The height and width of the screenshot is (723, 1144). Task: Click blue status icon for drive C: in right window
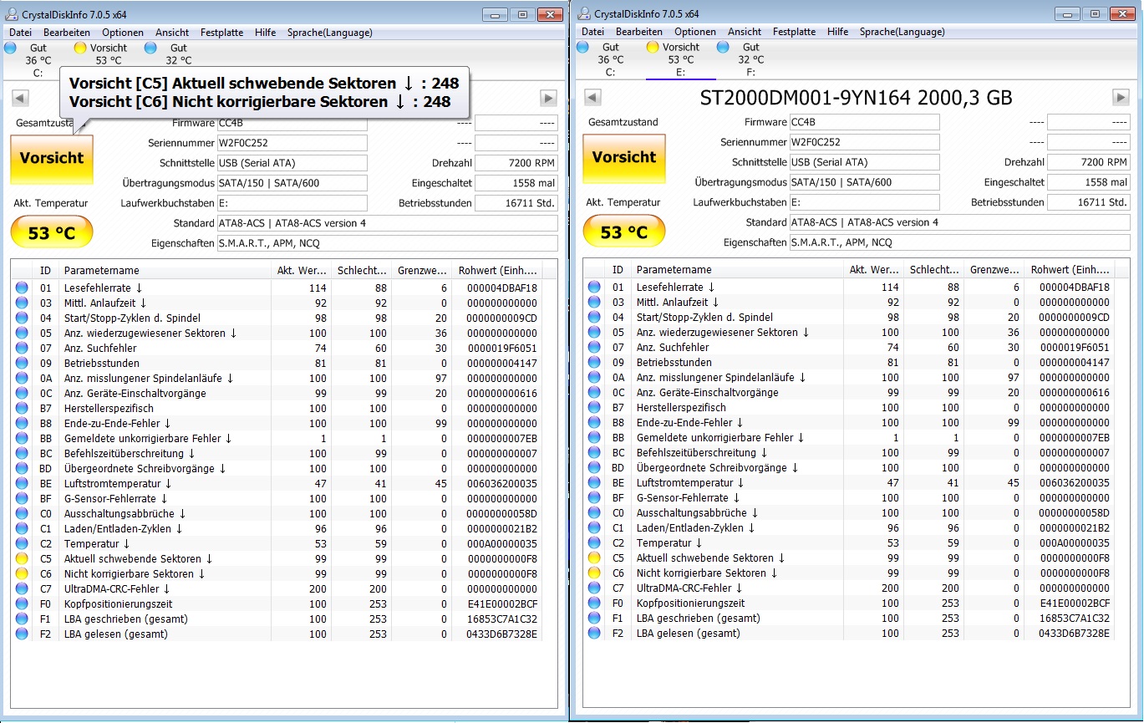click(582, 48)
